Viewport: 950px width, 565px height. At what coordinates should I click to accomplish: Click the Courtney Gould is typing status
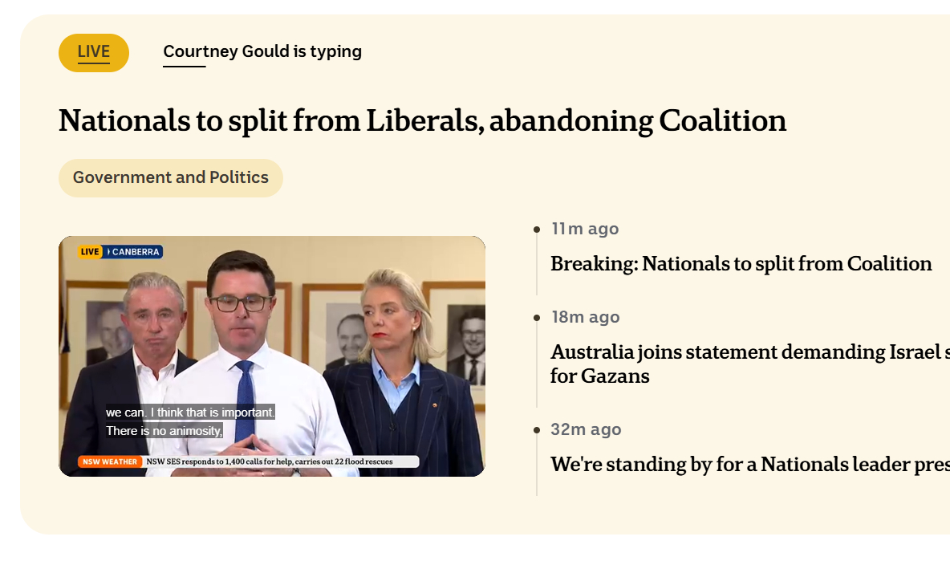pos(262,51)
